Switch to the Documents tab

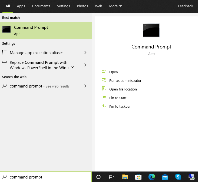click(x=41, y=6)
